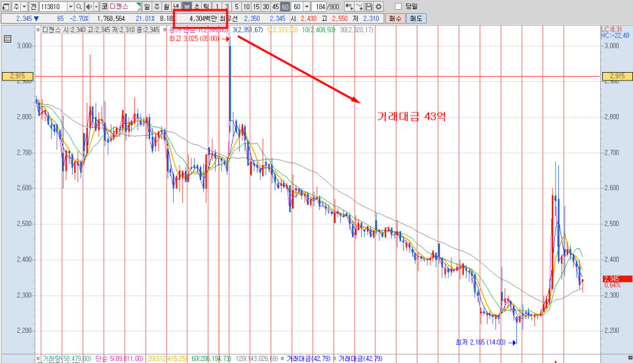
Task: Click the volume 단순 5(89,811,00) legend
Action: 119,358
